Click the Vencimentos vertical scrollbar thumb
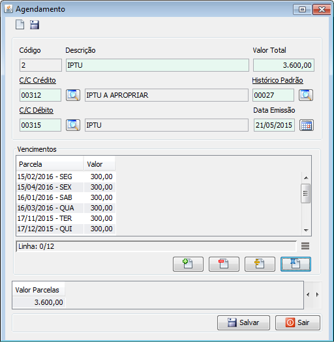Viewport: 334px width, 342px height. pyautogui.click(x=305, y=193)
